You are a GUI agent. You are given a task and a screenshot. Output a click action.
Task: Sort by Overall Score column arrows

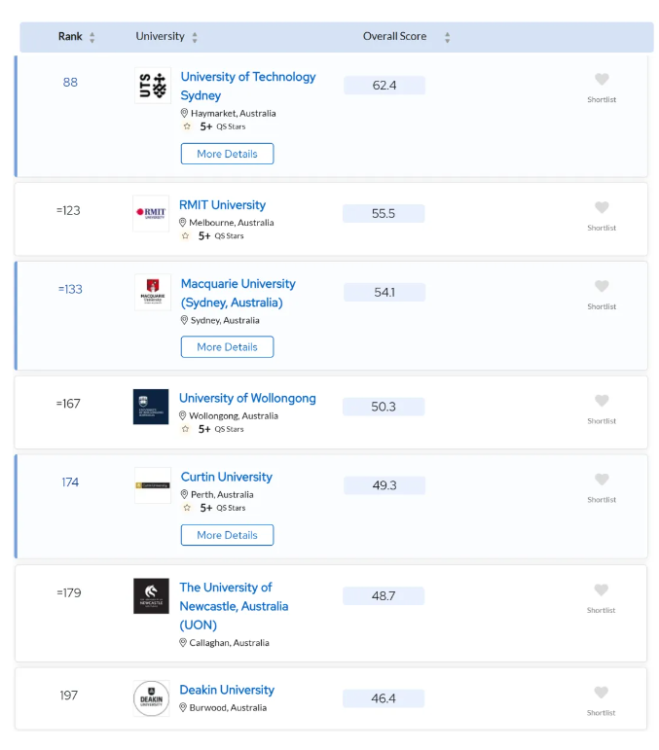tap(447, 37)
